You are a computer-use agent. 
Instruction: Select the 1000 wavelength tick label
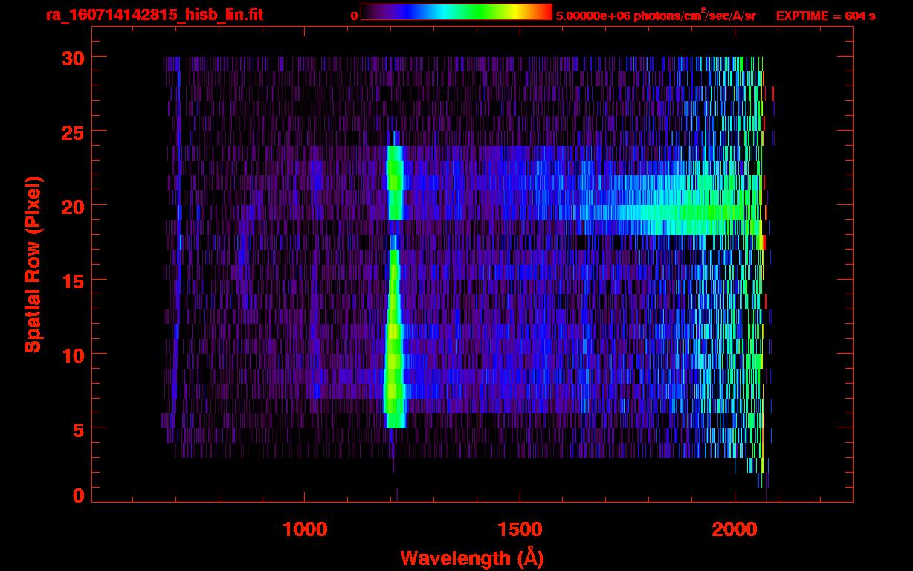(305, 529)
